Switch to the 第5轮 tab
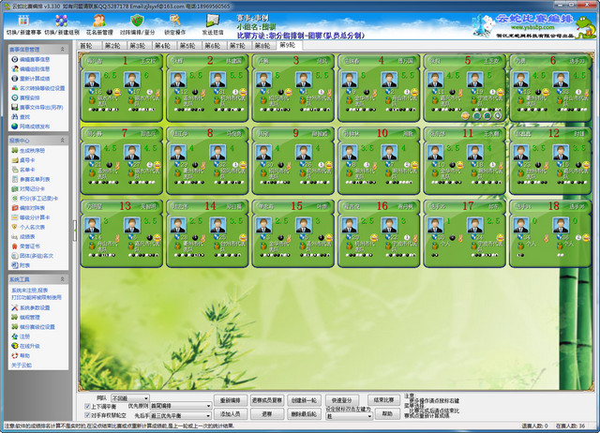The height and width of the screenshot is (433, 600). pos(187,46)
